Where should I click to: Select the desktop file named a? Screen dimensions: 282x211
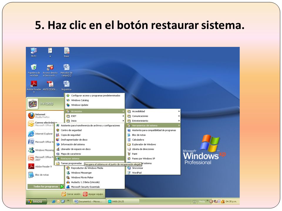point(50,52)
